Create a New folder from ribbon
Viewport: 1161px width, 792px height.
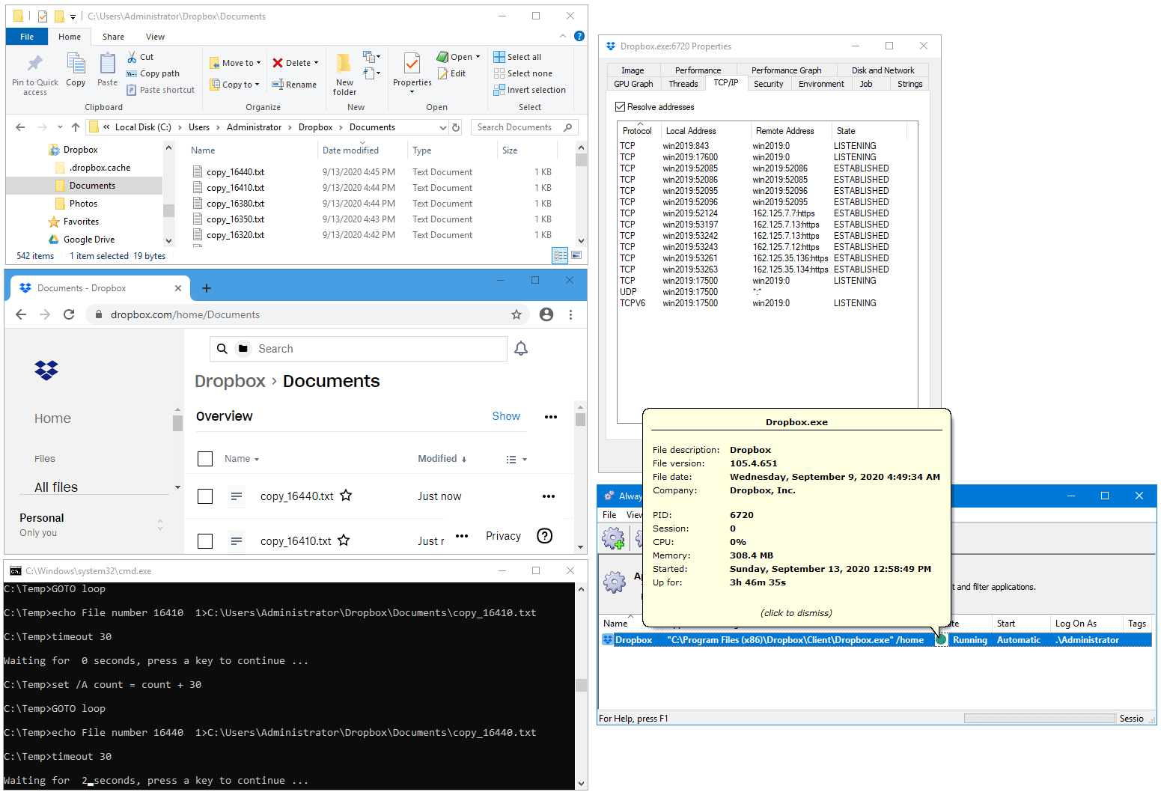click(x=344, y=73)
